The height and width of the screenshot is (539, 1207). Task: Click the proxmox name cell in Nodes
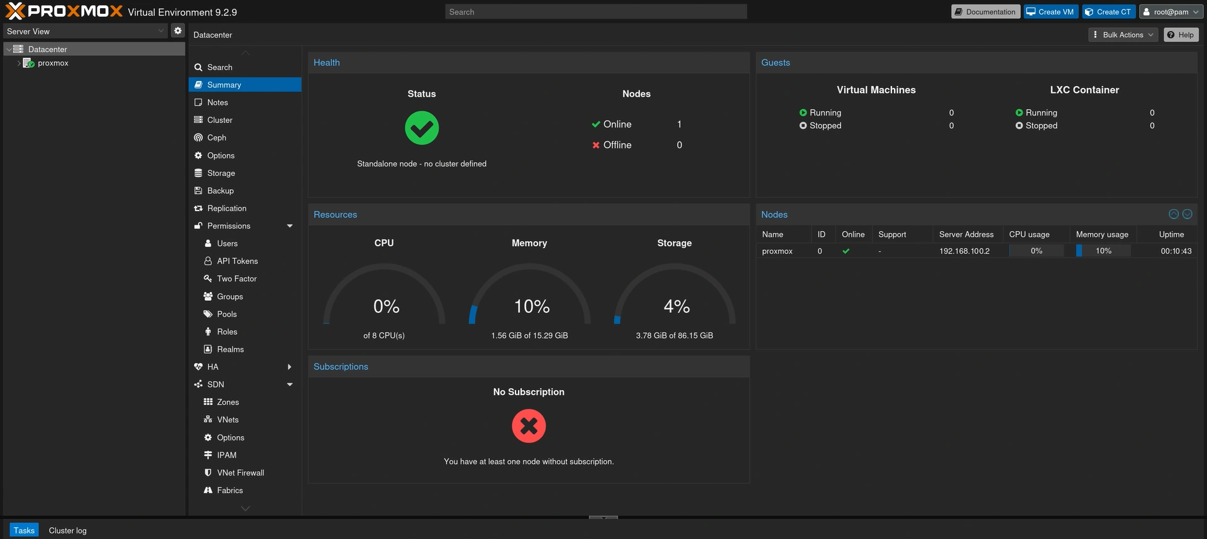click(x=783, y=251)
